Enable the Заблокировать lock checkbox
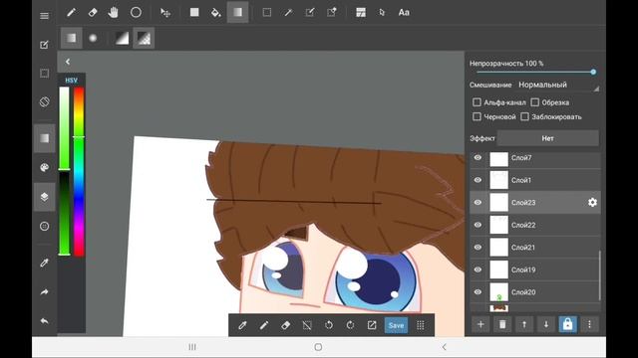The image size is (638, 358). (x=525, y=117)
